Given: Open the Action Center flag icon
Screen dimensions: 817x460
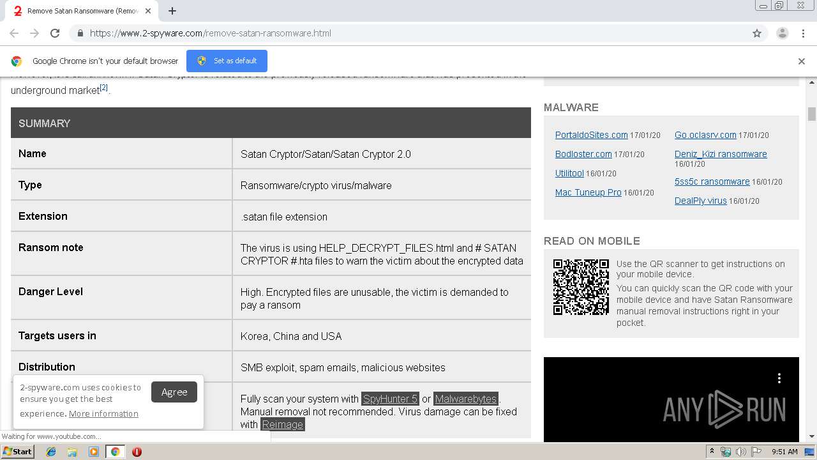Looking at the screenshot, I should tap(756, 452).
